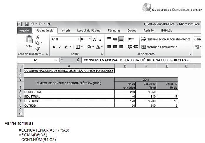Screen dimensions: 205x143
Task: Open the Área de Transferência dialog launcher
Action: [x=47, y=54]
